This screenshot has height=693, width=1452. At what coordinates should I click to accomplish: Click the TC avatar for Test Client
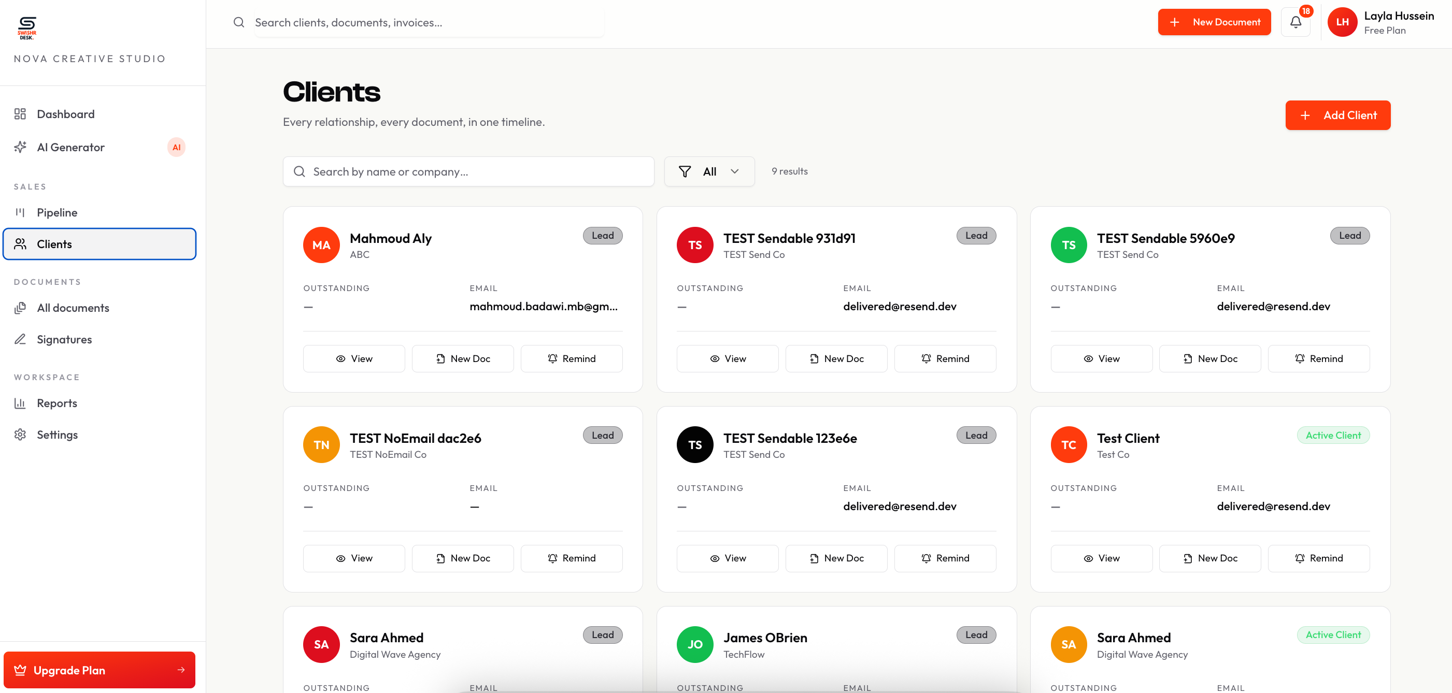[1069, 444]
